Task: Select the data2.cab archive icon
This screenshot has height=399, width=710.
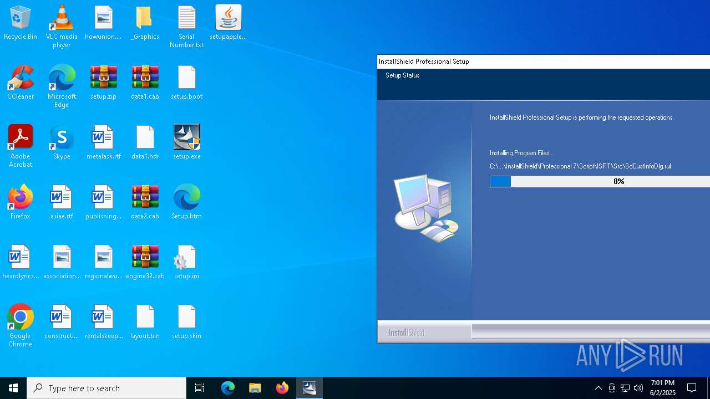Action: click(x=145, y=203)
